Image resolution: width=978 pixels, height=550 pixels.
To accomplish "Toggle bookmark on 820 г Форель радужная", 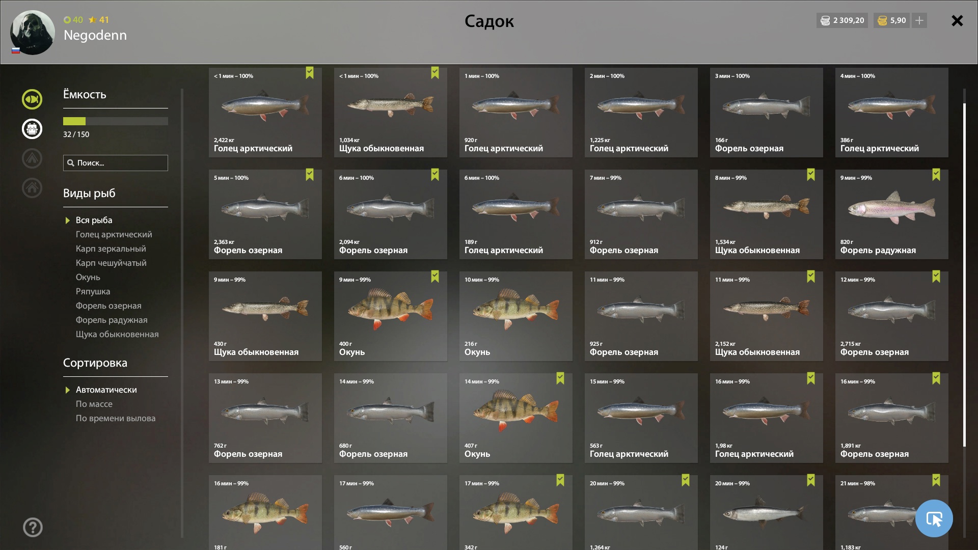I will point(936,175).
